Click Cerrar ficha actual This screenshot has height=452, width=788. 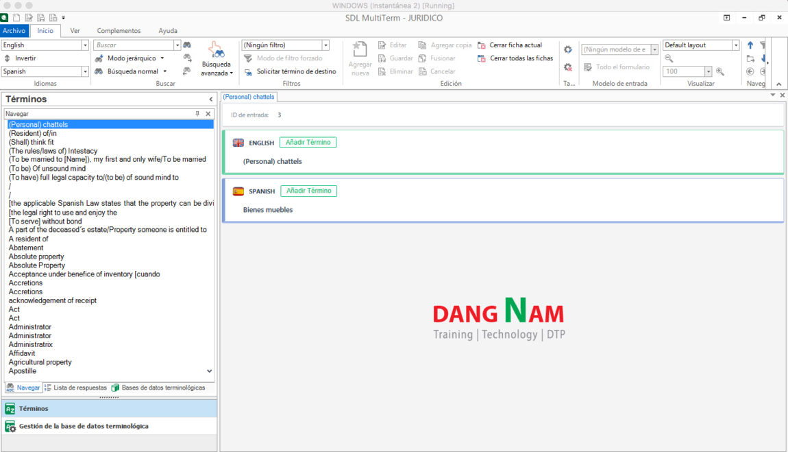tap(510, 45)
